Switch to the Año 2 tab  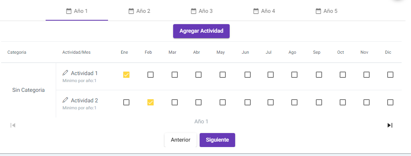pos(139,11)
